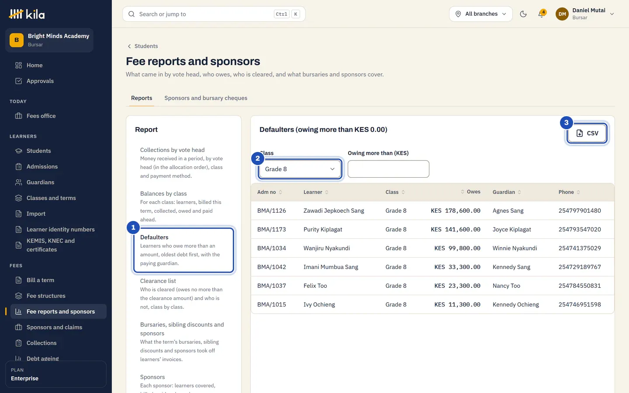Toggle dark mode moon icon

(x=523, y=14)
